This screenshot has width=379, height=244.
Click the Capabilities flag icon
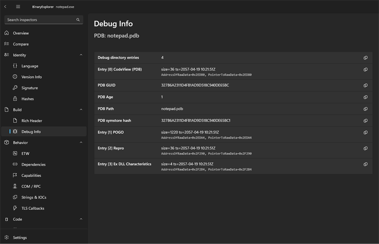(x=15, y=175)
